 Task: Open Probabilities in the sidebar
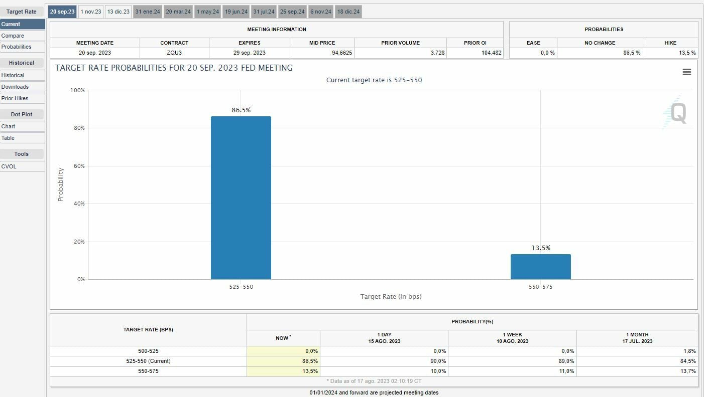(23, 47)
